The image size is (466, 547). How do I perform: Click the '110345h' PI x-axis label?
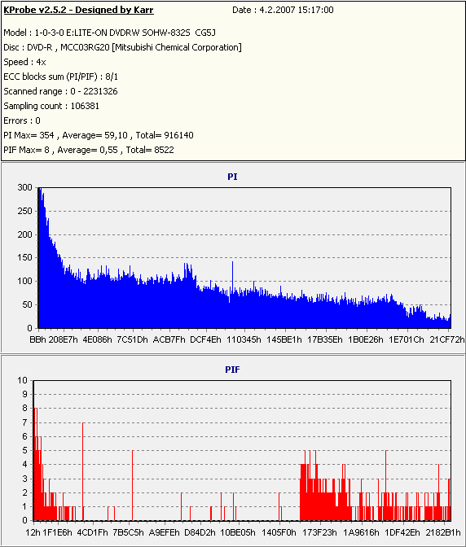click(x=244, y=339)
